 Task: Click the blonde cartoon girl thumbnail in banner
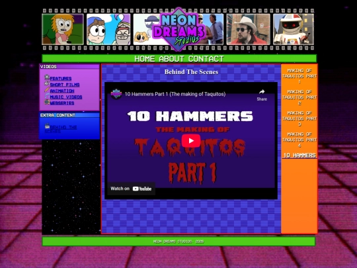click(x=63, y=29)
